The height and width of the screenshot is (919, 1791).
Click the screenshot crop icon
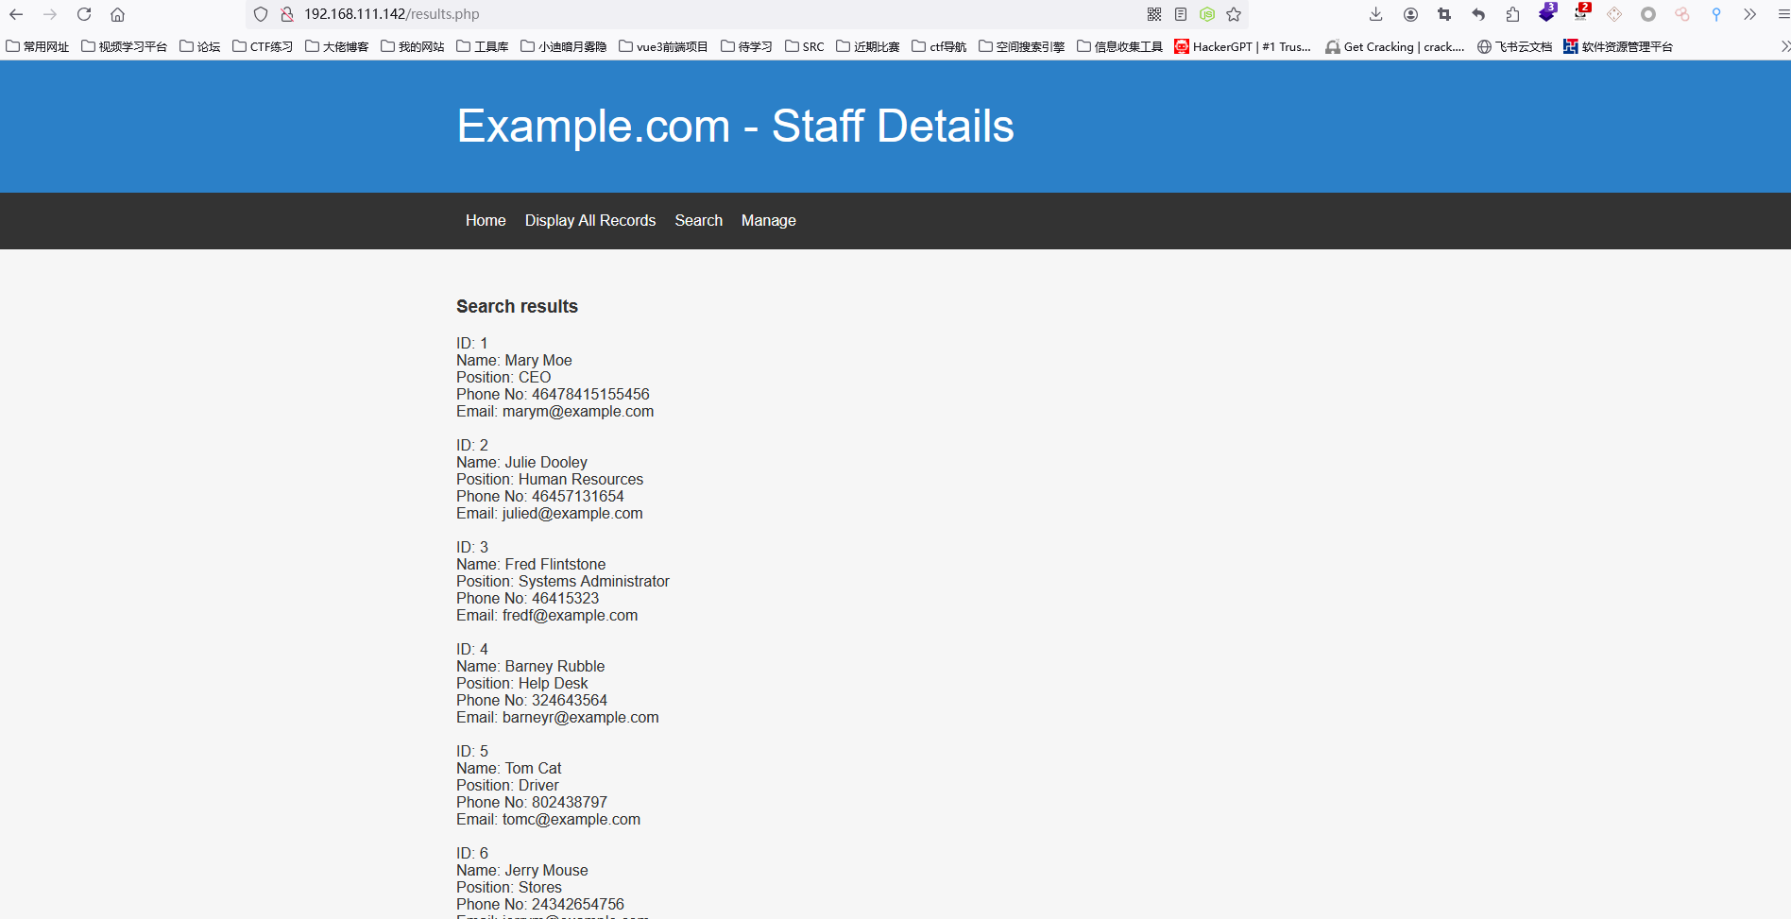[1444, 14]
